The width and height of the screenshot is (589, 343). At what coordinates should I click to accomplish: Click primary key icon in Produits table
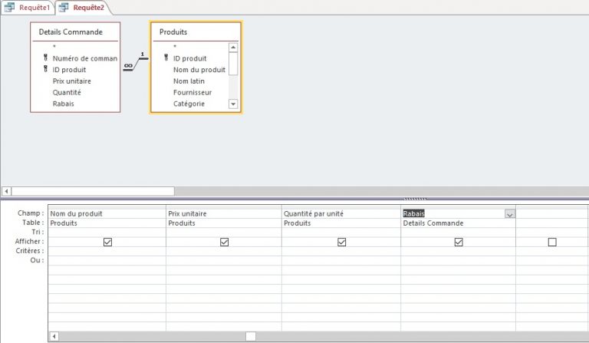(x=166, y=58)
